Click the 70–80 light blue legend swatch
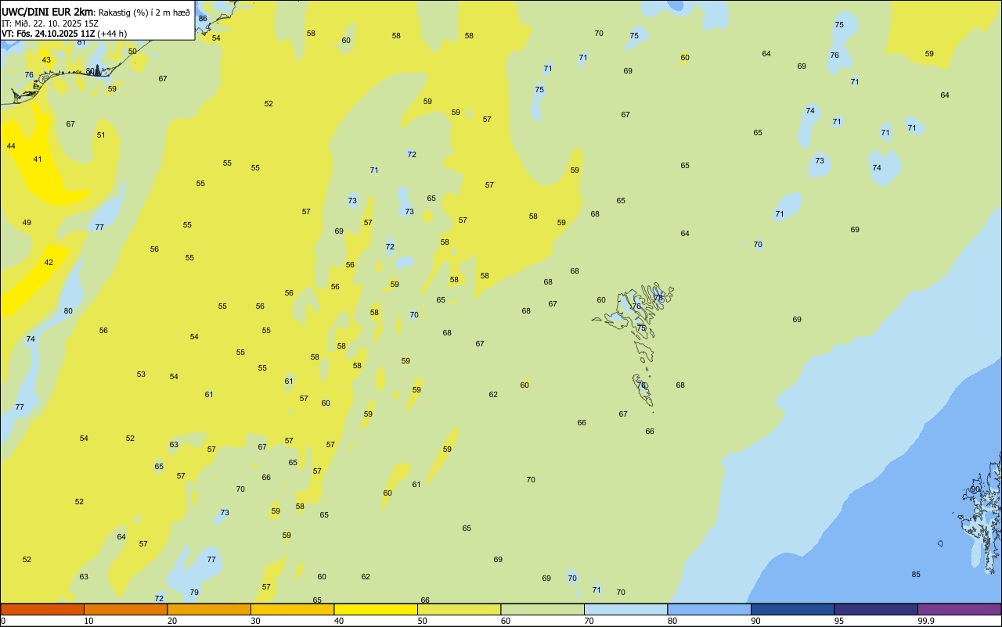The height and width of the screenshot is (627, 1002). tap(625, 609)
